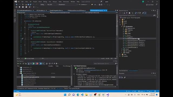Open the Test Explorer settings gear

click(x=56, y=64)
